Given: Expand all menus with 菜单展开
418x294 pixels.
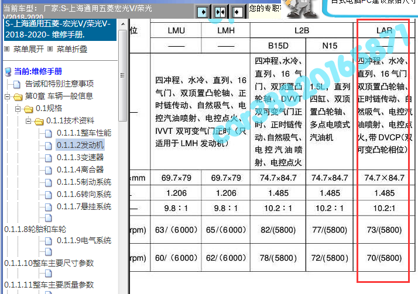Looking at the screenshot, I should click(x=28, y=49).
